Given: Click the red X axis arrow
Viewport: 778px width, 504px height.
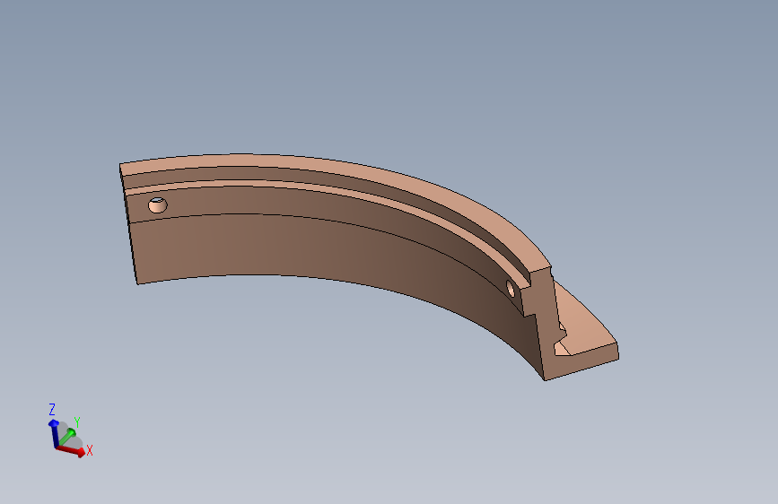Looking at the screenshot, I should [71, 450].
